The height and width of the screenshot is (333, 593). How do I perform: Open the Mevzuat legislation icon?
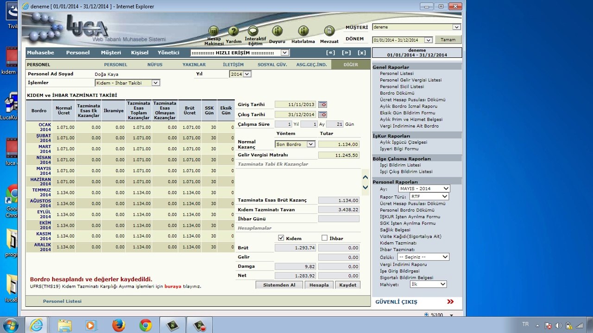329,31
